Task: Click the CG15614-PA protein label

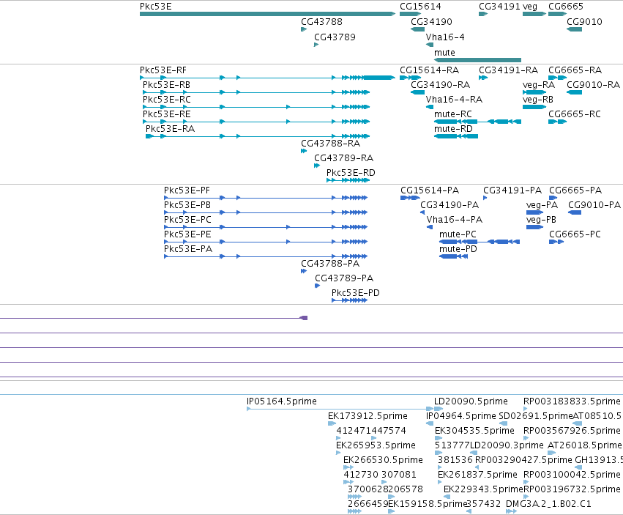Action: click(430, 190)
